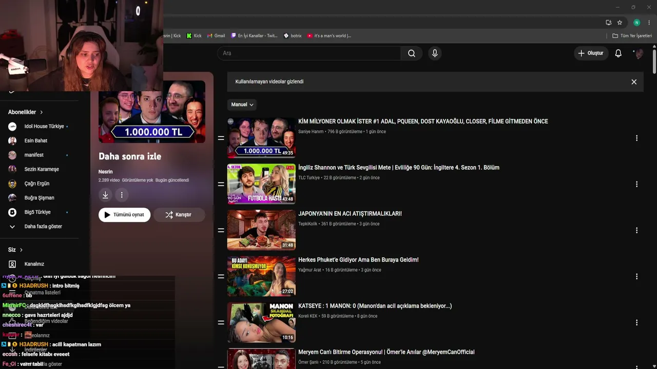This screenshot has height=369, width=657.
Task: Grab reorder handle of KATSEYE video
Action: pos(221,322)
